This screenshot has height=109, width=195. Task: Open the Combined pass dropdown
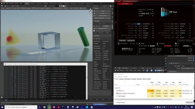point(105,6)
